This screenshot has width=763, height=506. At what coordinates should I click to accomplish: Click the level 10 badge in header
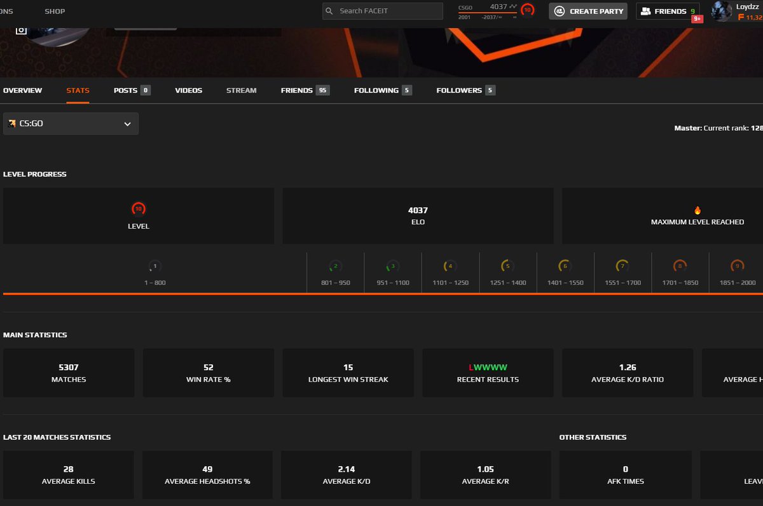[527, 10]
